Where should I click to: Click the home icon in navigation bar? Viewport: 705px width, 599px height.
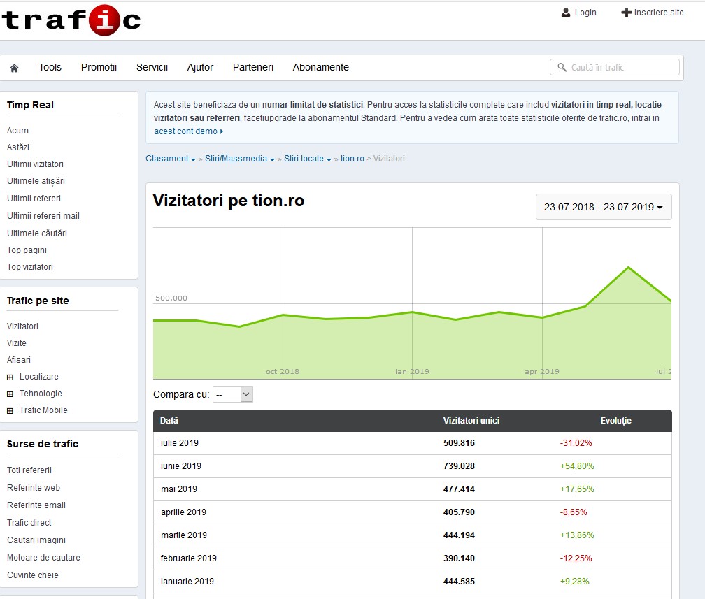(x=15, y=68)
